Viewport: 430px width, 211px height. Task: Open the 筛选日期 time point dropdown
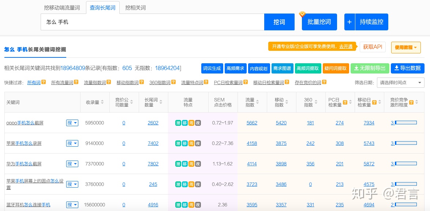400,83
